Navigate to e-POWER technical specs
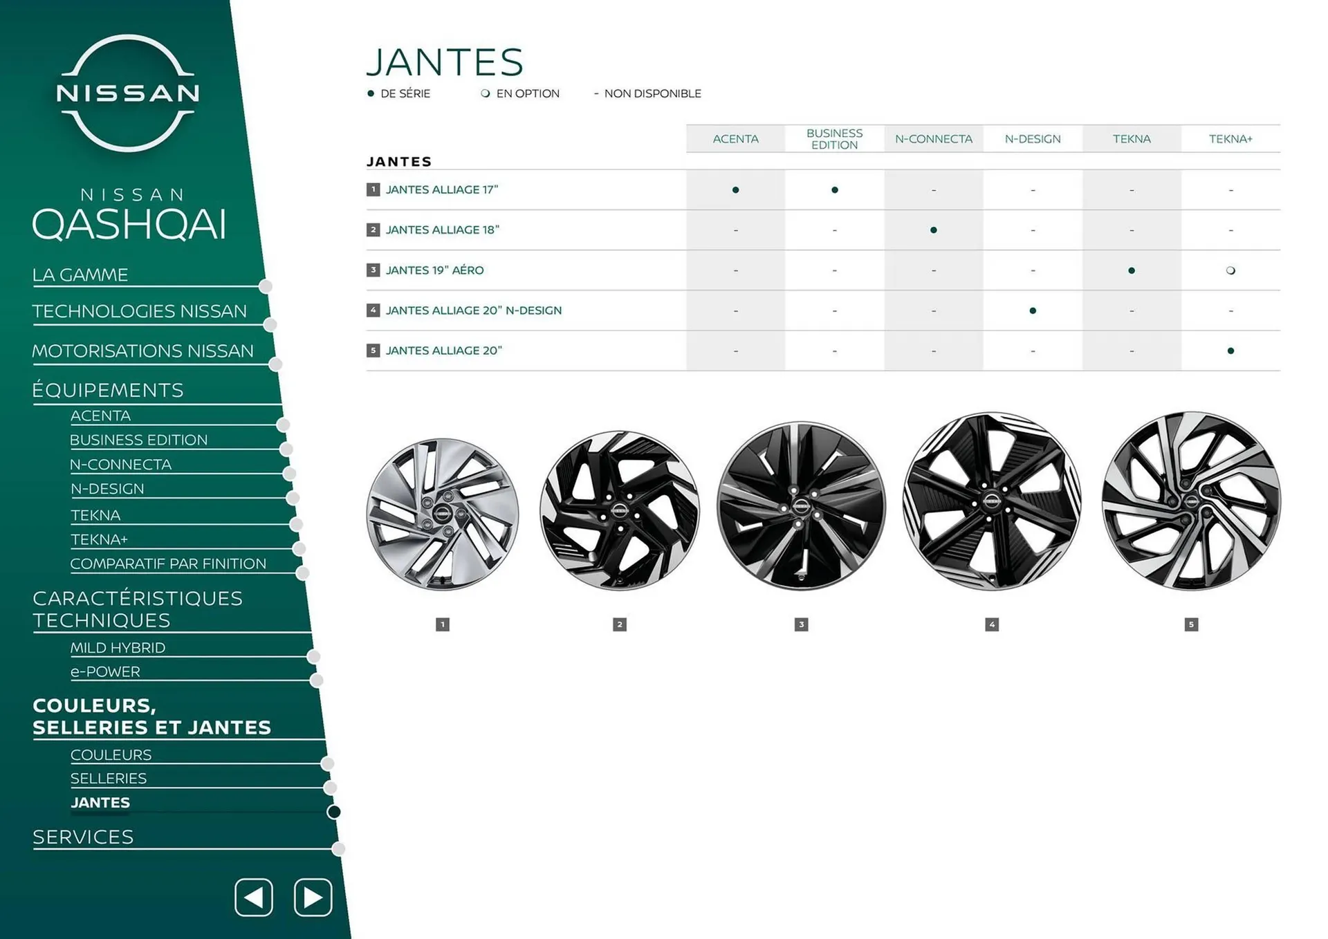The image size is (1328, 939). [105, 671]
